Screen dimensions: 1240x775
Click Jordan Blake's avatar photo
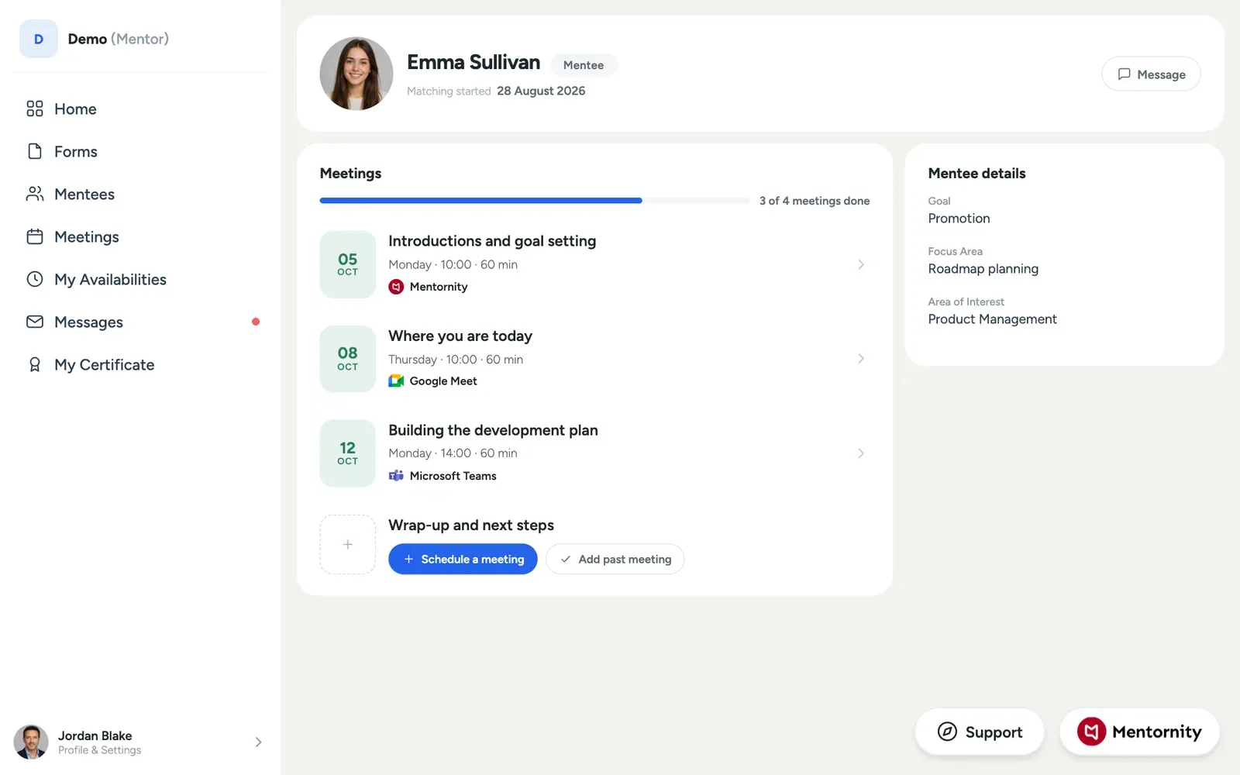(x=31, y=742)
